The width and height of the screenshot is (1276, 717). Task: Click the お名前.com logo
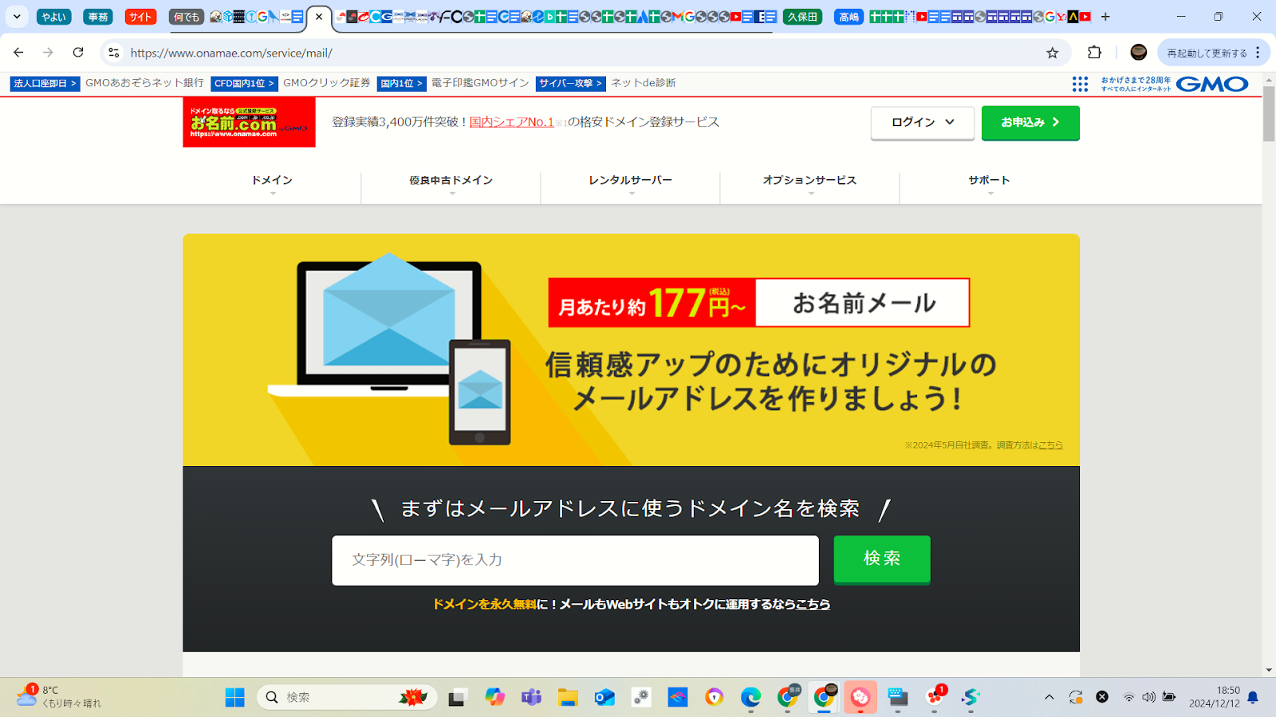click(249, 122)
